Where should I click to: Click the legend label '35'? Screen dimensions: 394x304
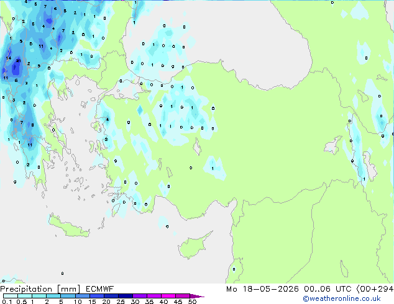149,302
